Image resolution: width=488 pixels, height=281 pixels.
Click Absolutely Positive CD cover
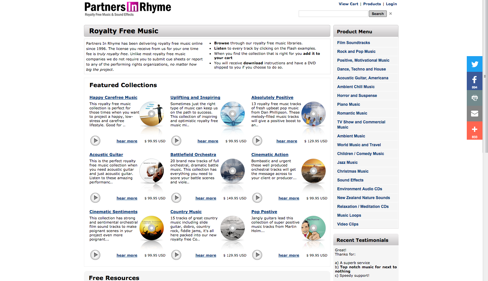pyautogui.click(x=314, y=114)
